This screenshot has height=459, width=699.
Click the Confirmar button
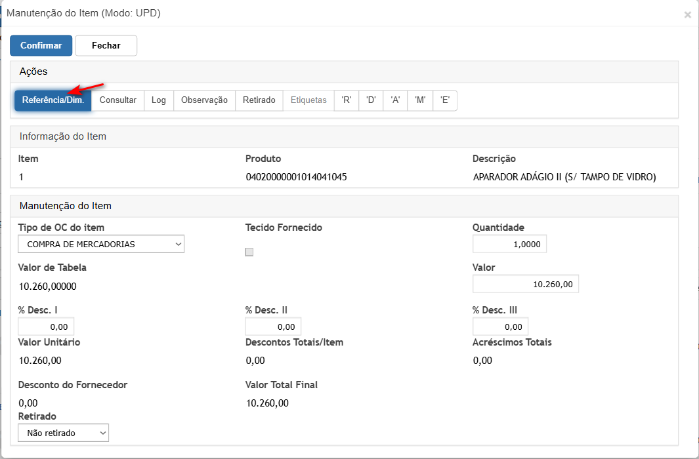click(41, 46)
